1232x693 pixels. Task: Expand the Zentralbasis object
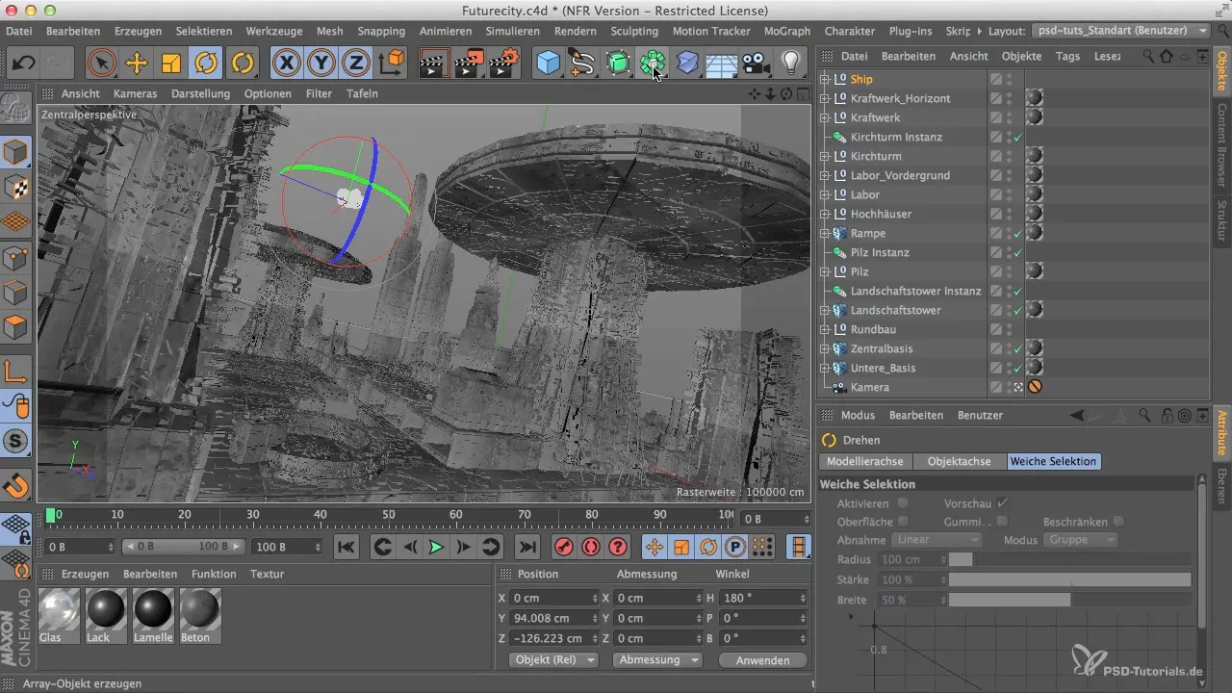click(x=825, y=348)
